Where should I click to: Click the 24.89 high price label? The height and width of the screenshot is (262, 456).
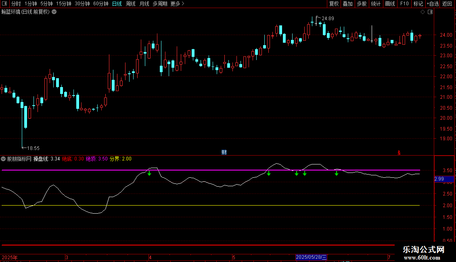[x=328, y=19]
